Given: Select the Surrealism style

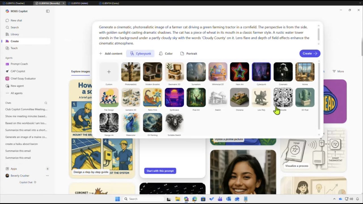Looking at the screenshot, I should [x=196, y=72].
